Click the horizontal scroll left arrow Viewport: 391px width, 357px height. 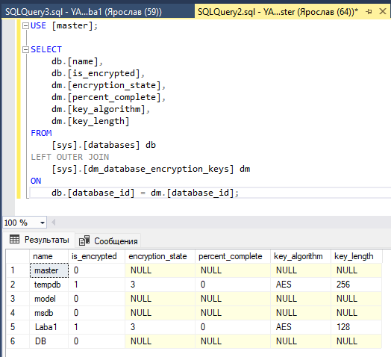pyautogui.click(x=53, y=222)
